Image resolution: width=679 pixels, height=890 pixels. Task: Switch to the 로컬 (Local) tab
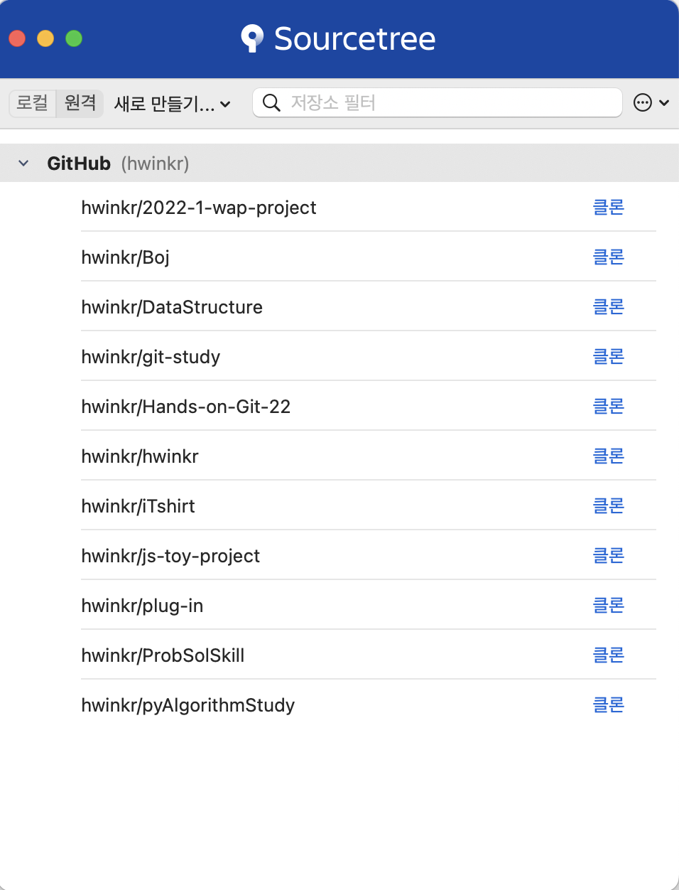32,102
